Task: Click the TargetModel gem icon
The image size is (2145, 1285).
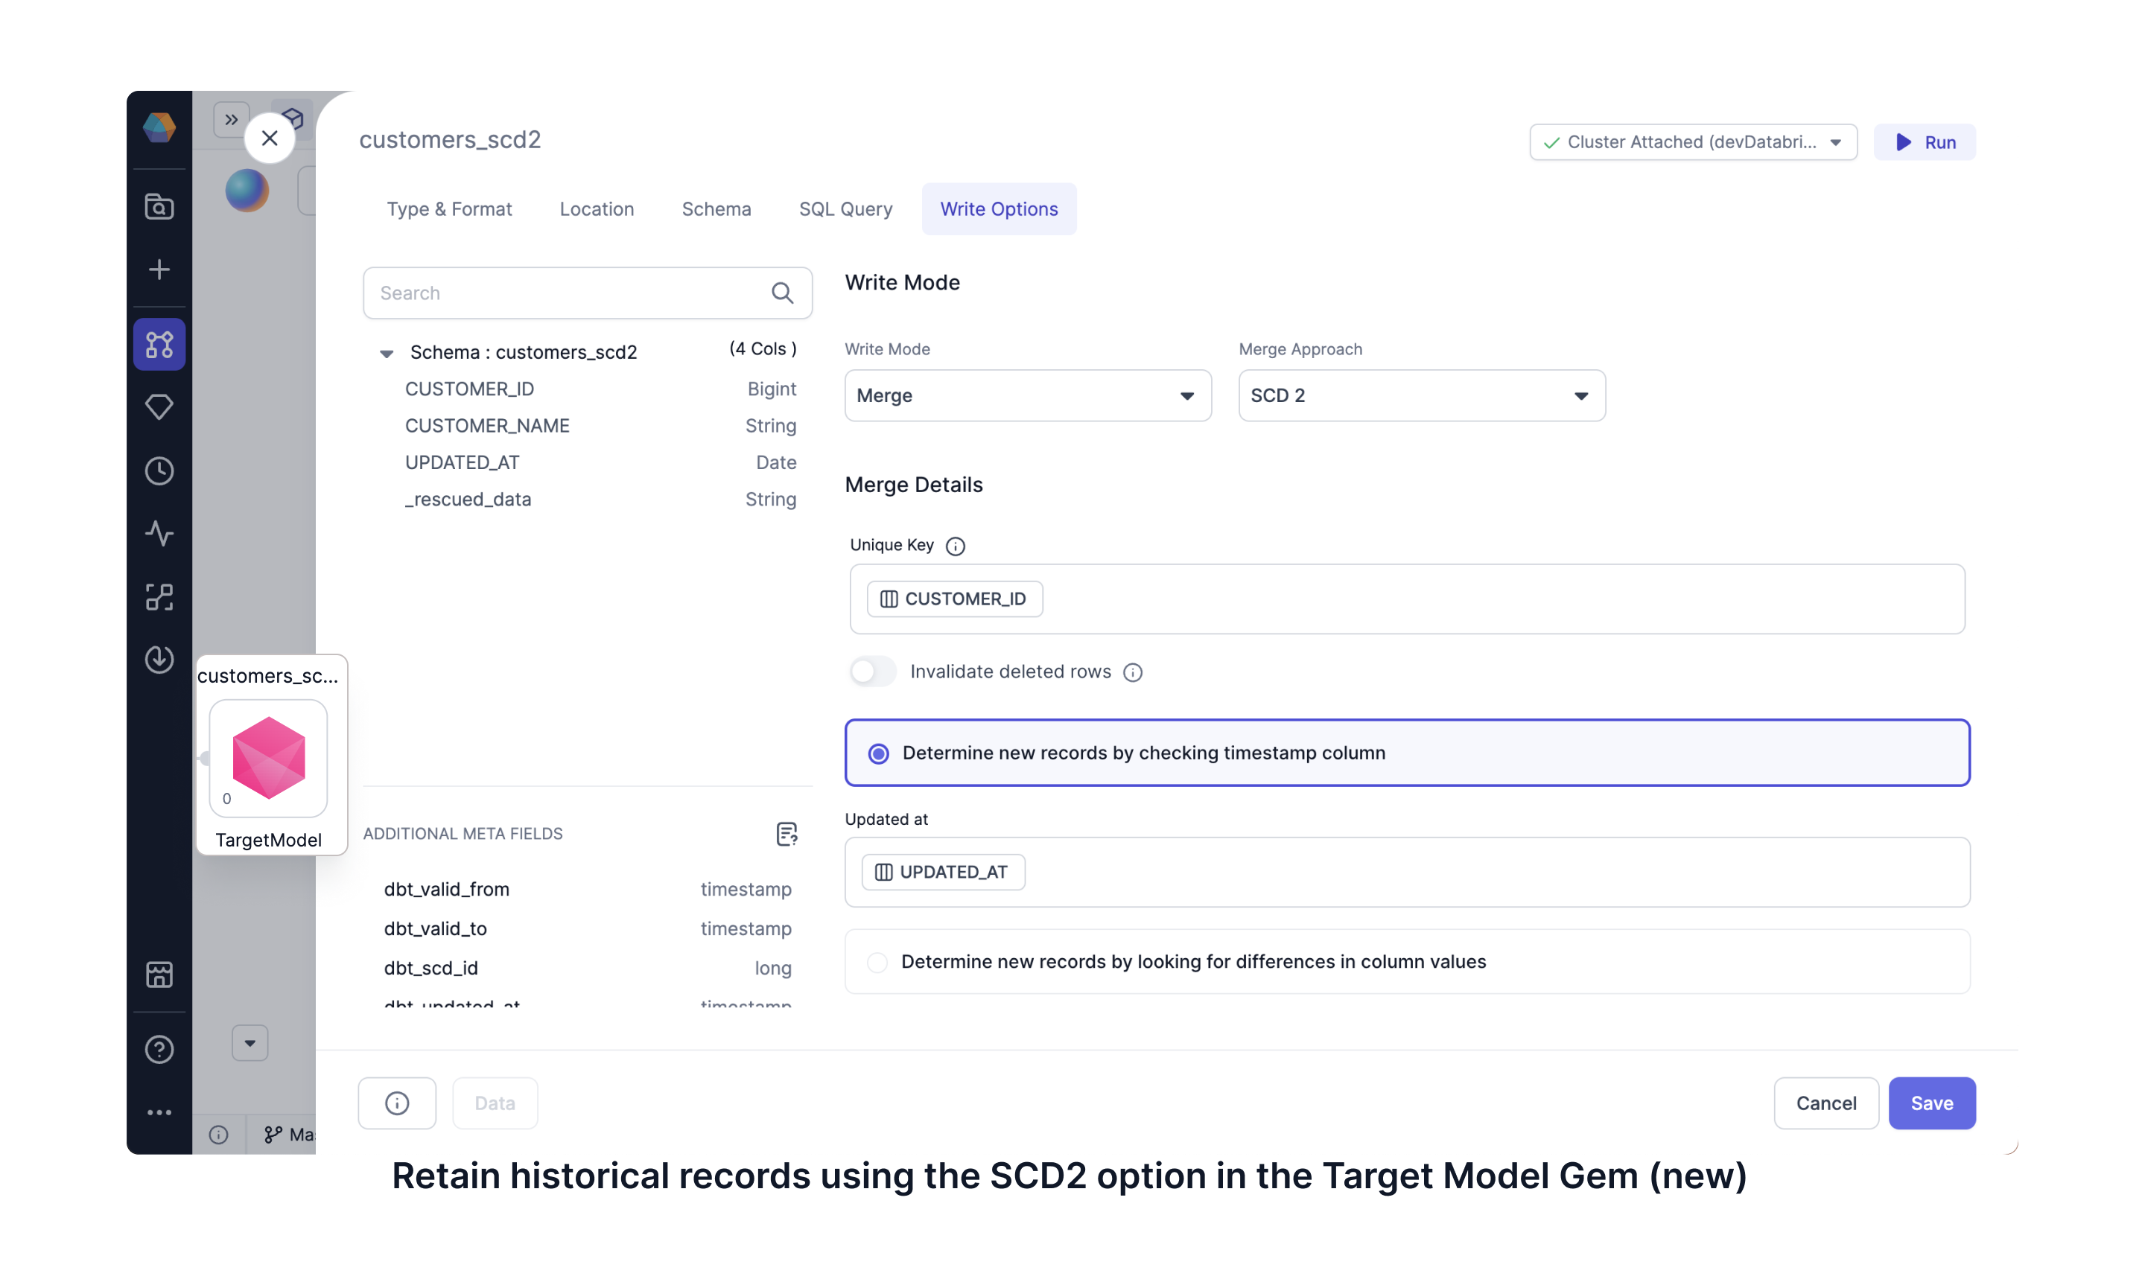Action: tap(270, 754)
